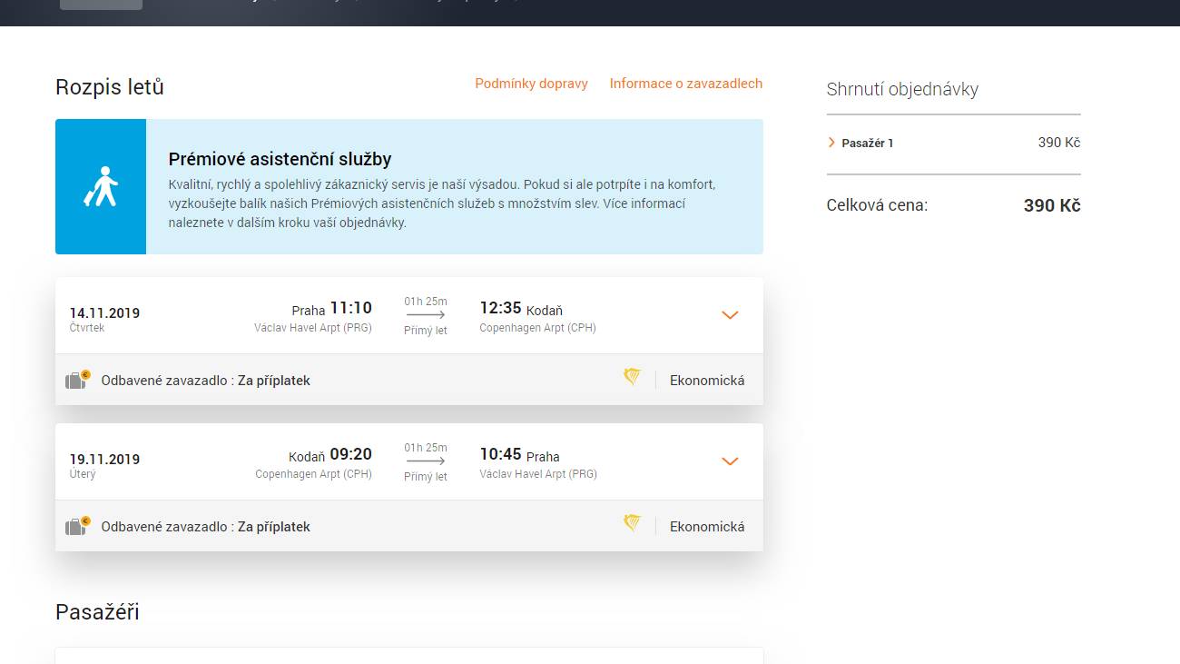Click the direct-flight arrow for return flight
This screenshot has height=664, width=1180.
click(x=425, y=461)
